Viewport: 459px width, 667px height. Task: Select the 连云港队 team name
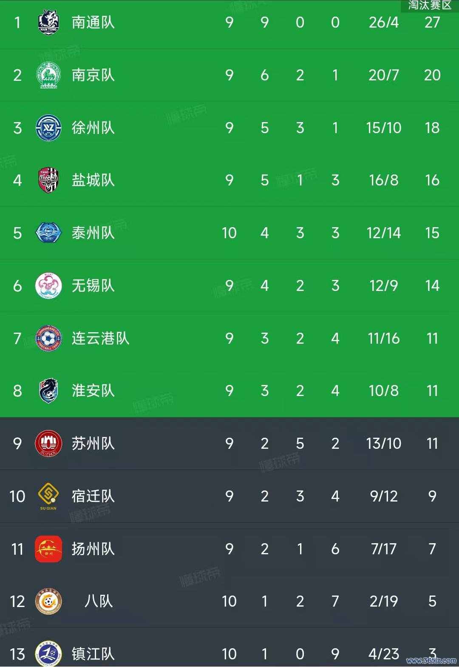pyautogui.click(x=100, y=338)
